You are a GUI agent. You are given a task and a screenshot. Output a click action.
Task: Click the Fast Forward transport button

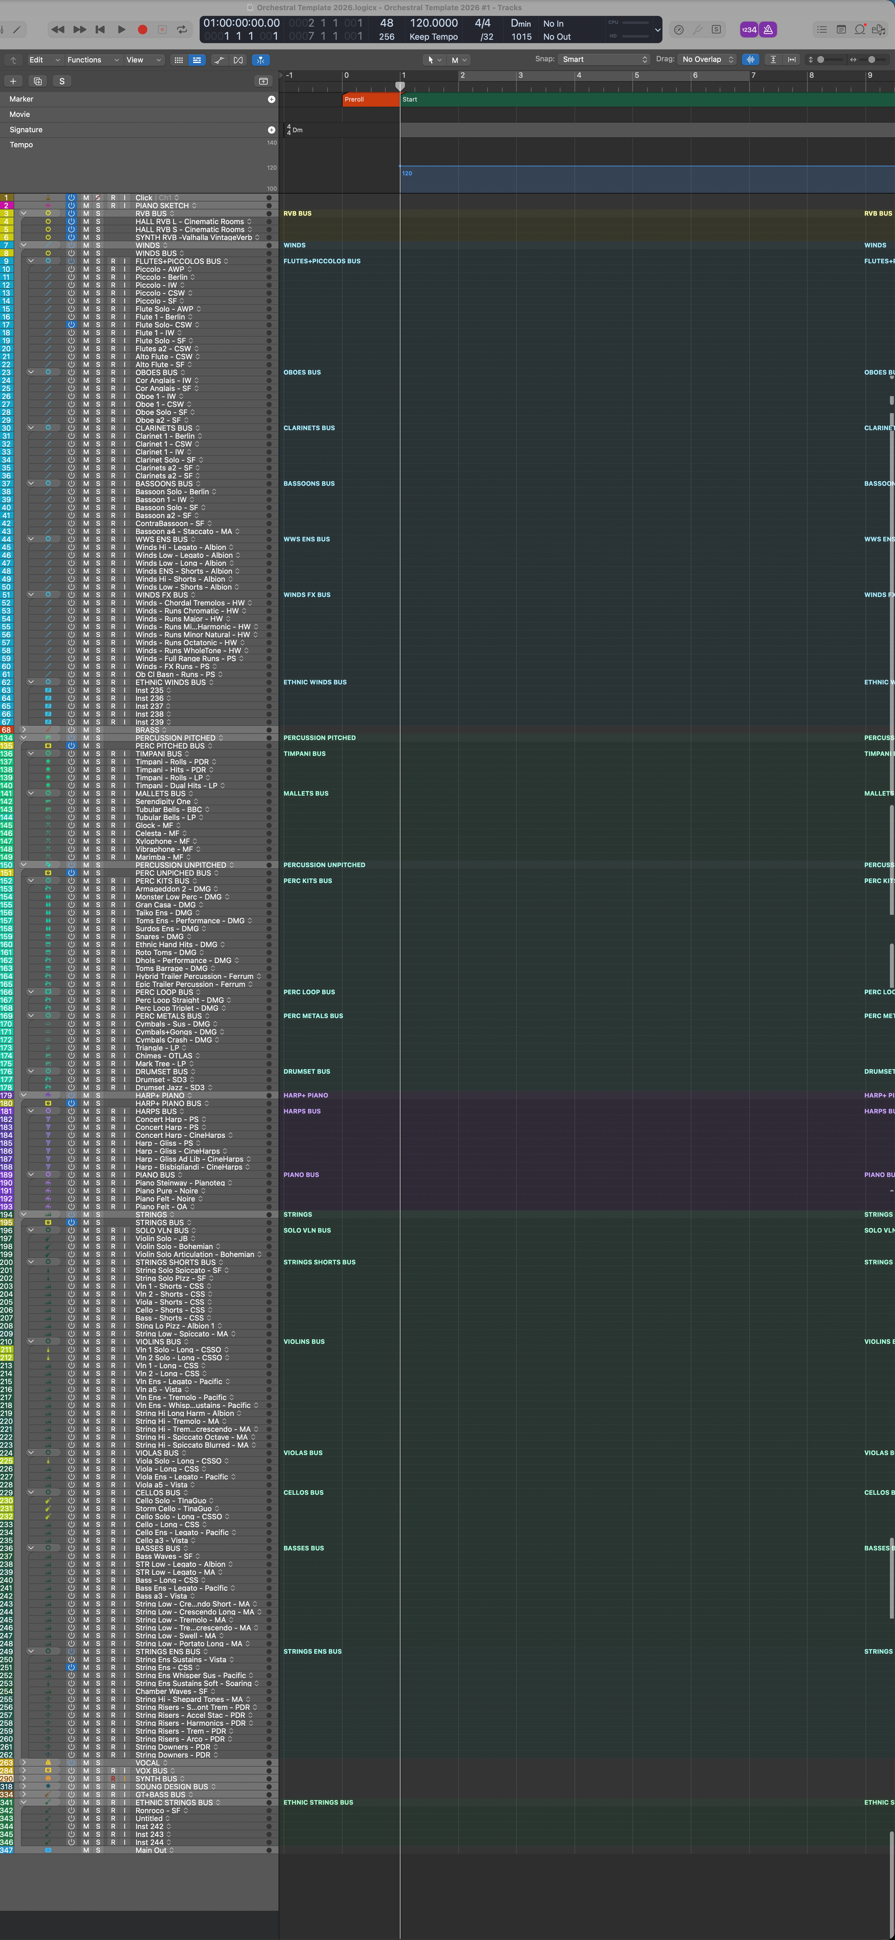79,30
